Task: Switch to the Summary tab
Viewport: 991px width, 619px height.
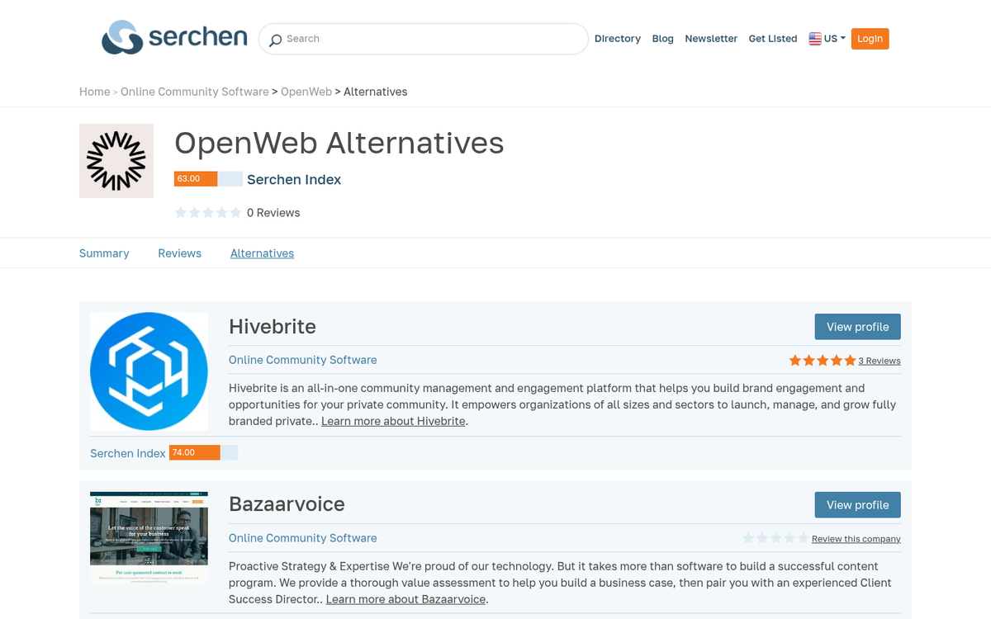Action: [104, 253]
